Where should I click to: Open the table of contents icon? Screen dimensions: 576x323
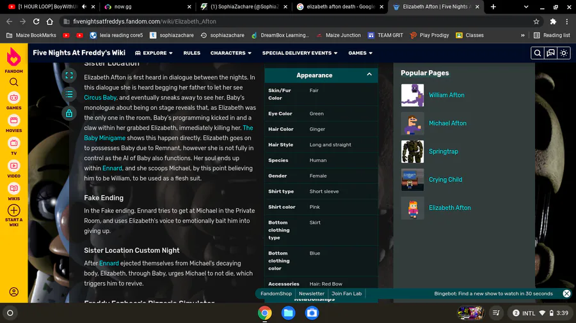click(x=69, y=94)
